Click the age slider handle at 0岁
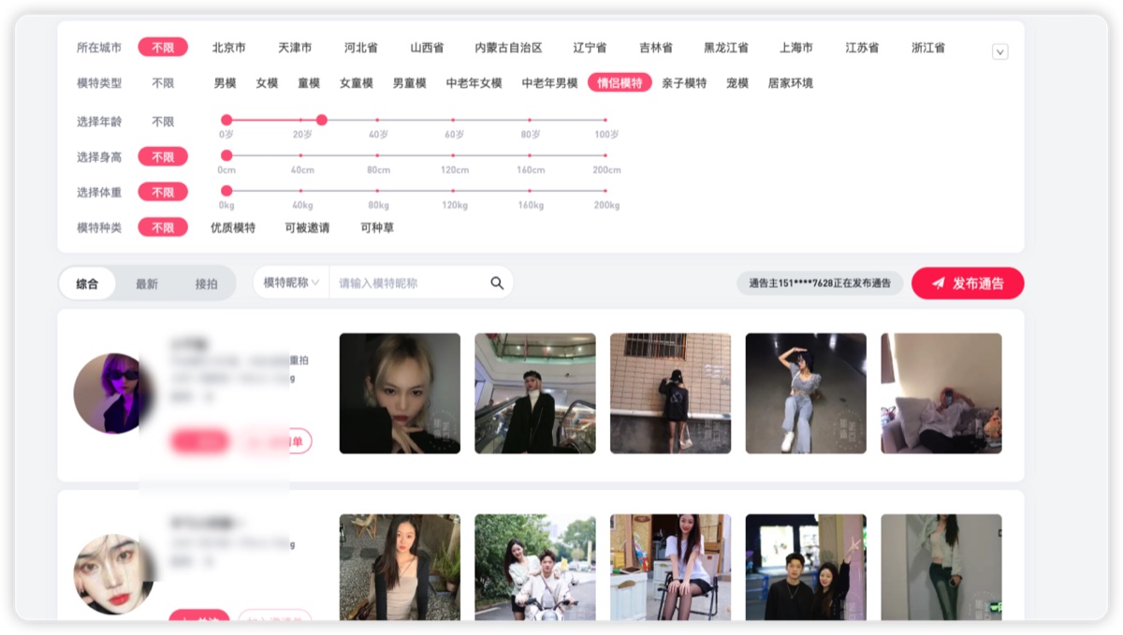 tap(226, 120)
